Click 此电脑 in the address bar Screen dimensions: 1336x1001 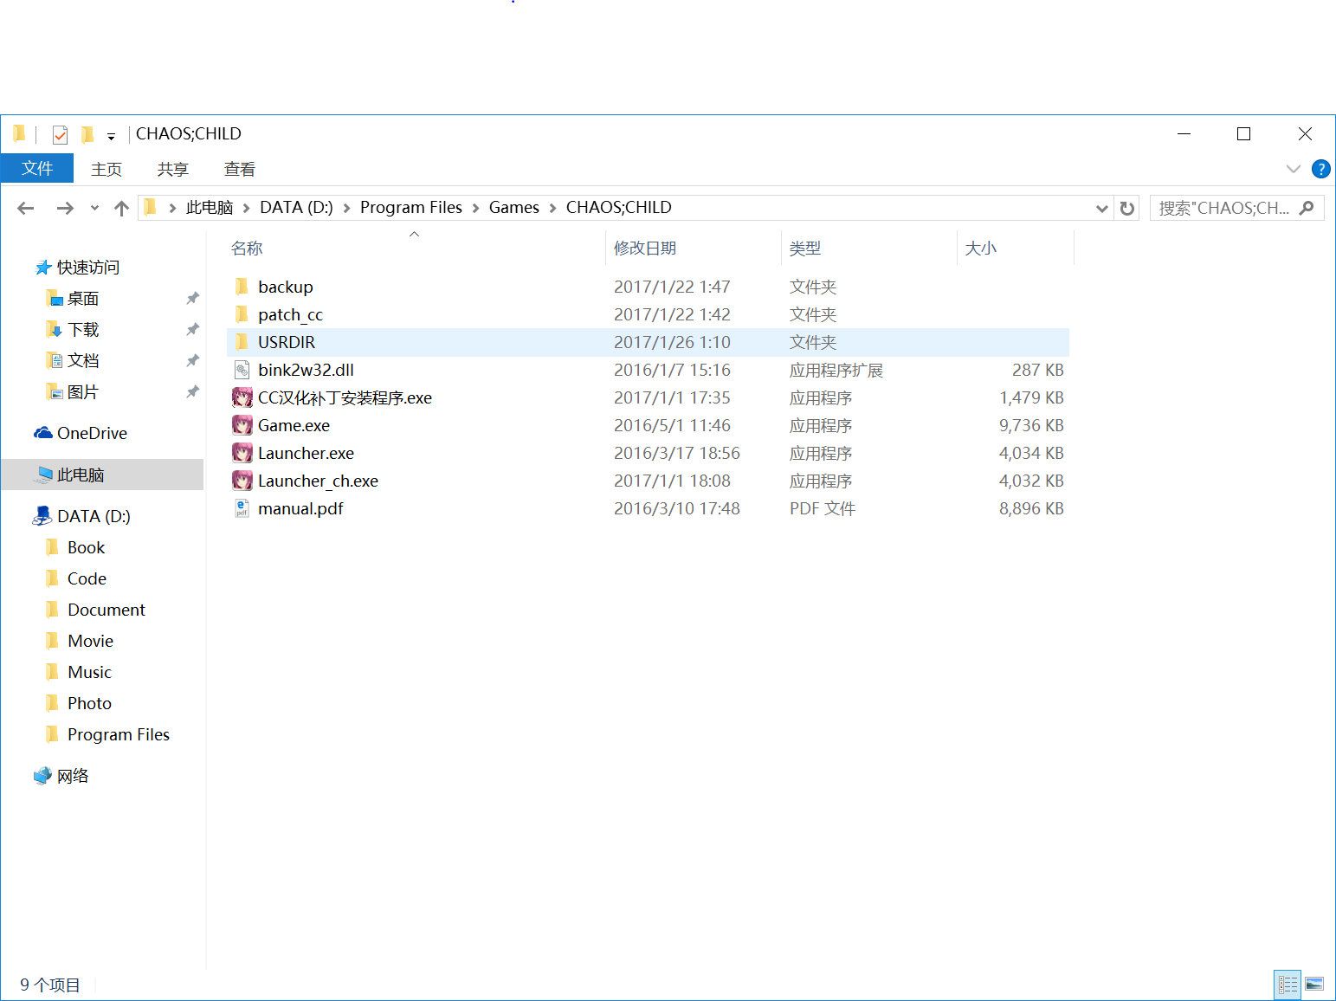(x=210, y=208)
